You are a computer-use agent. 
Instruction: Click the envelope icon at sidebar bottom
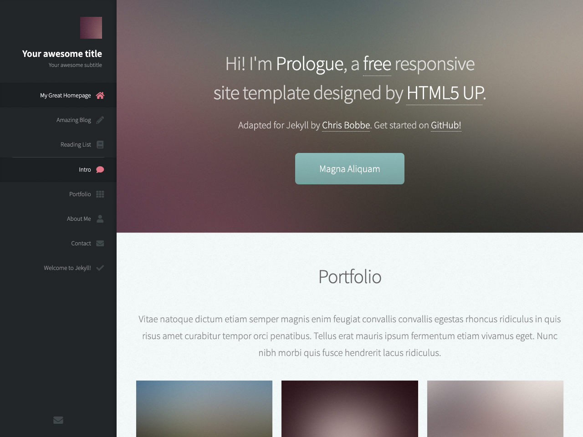(58, 420)
